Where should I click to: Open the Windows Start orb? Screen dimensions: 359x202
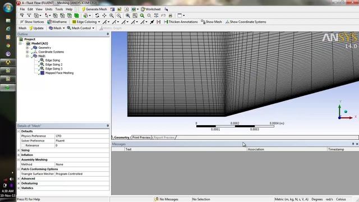coord(8,7)
